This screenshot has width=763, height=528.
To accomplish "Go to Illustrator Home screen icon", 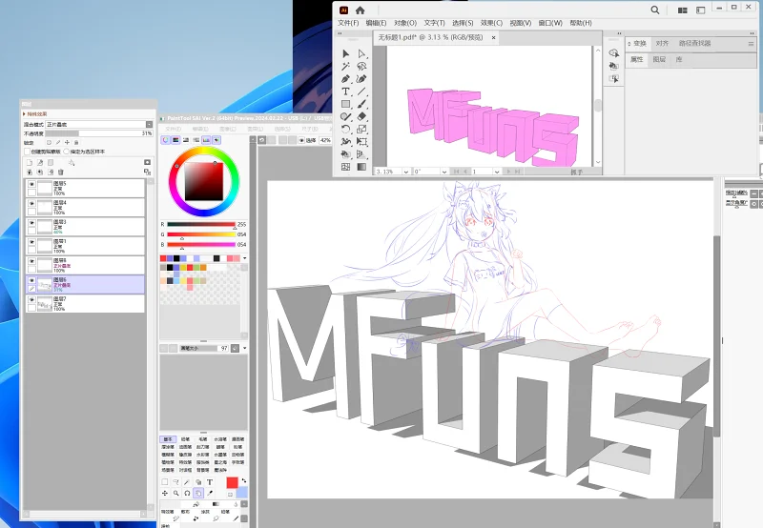I will [361, 10].
